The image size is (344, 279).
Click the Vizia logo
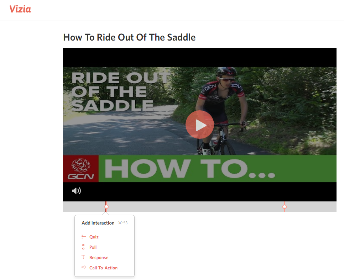[x=20, y=9]
